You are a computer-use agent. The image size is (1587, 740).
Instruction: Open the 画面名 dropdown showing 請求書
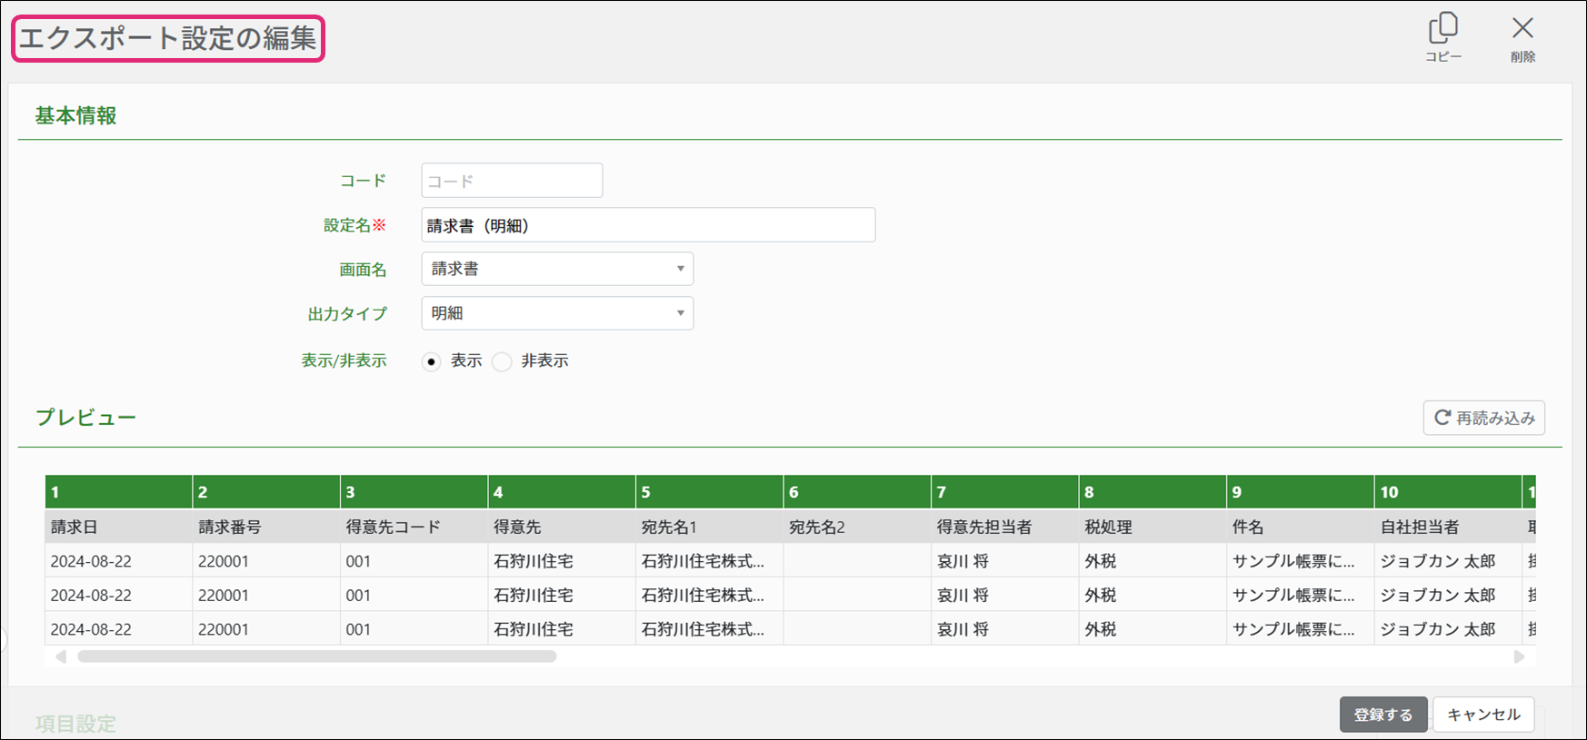coord(556,269)
